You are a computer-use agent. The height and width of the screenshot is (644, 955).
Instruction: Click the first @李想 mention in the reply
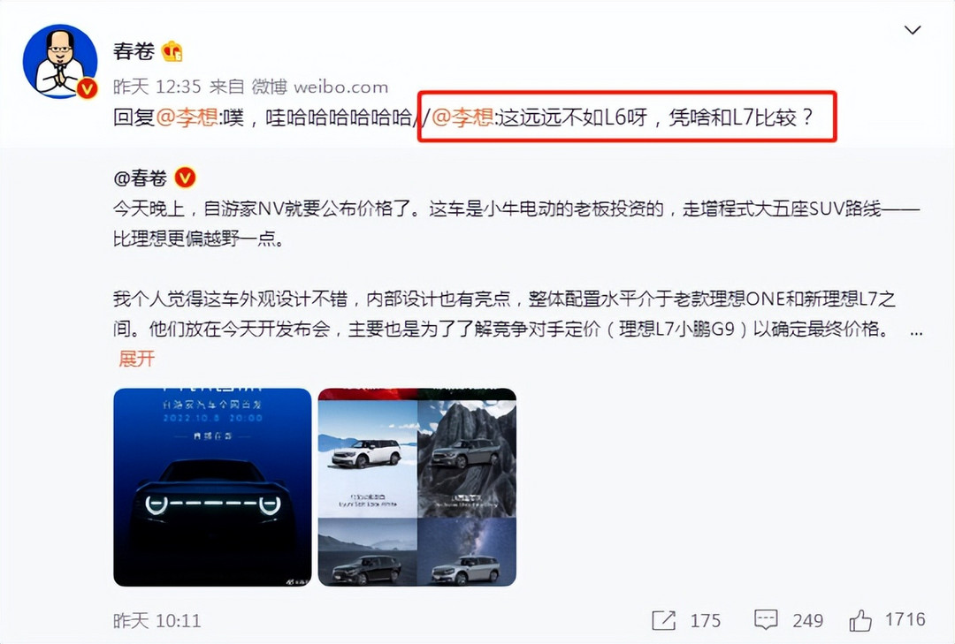tap(187, 117)
